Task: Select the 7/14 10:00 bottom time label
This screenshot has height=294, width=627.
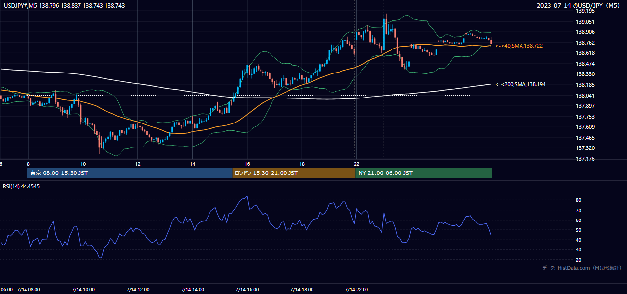Action: click(83, 289)
